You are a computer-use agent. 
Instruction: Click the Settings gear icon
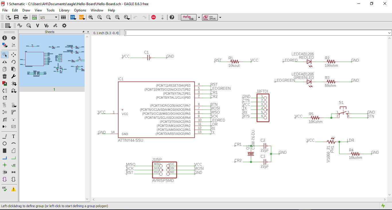64,26
